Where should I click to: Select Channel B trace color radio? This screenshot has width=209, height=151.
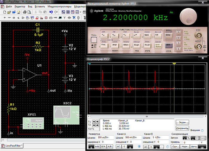[x=167, y=147]
